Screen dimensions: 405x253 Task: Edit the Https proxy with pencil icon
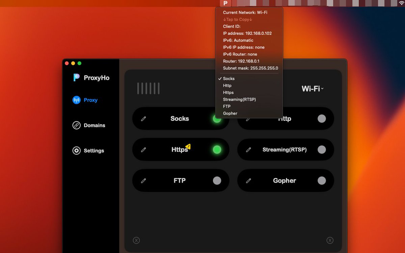click(143, 150)
